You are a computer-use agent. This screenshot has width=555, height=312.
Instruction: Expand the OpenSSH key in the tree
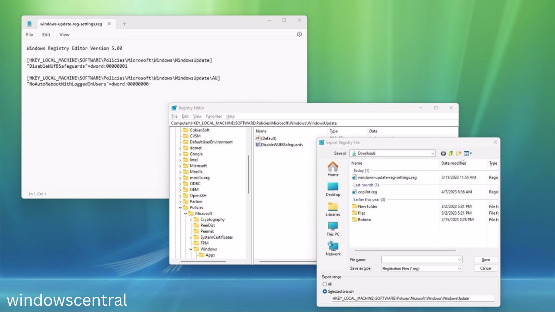click(x=180, y=196)
